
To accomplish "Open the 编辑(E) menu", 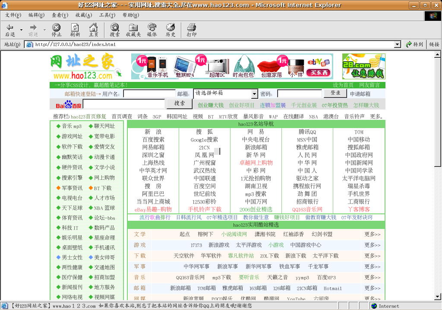I will [x=36, y=15].
